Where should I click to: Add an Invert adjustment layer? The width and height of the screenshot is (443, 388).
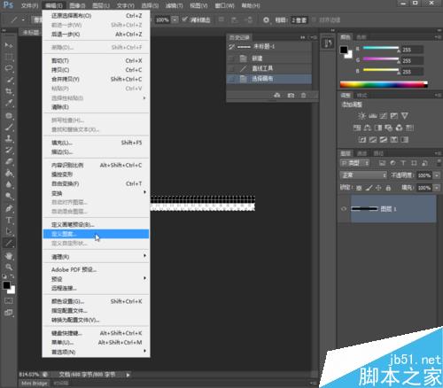point(362,140)
